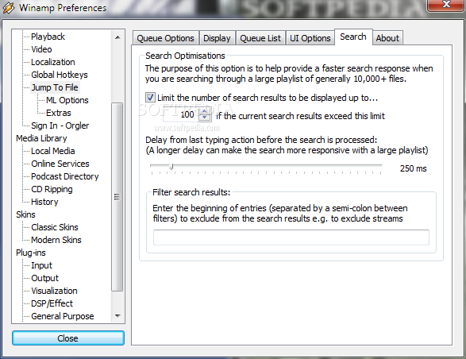Screen dimensions: 466x359
Task: Select Visualization plug-ins item
Action: [x=54, y=291]
